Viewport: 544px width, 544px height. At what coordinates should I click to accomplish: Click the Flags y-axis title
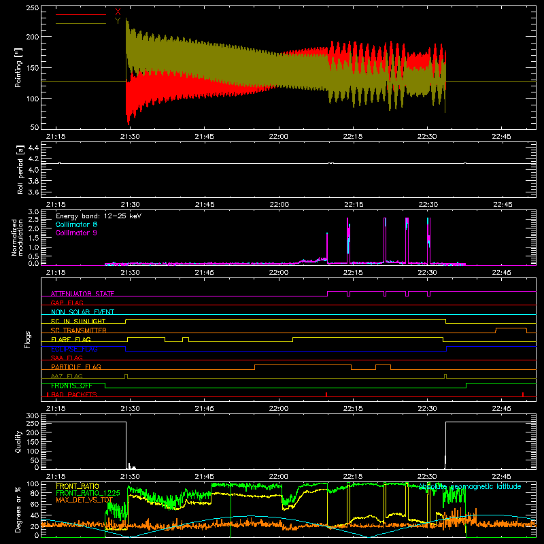point(27,339)
